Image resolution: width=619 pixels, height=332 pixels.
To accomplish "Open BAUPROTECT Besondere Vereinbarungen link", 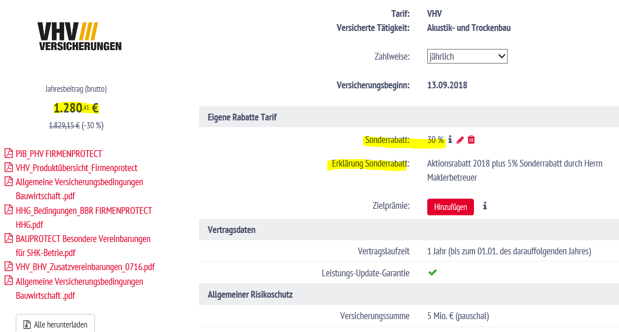I will tap(83, 246).
